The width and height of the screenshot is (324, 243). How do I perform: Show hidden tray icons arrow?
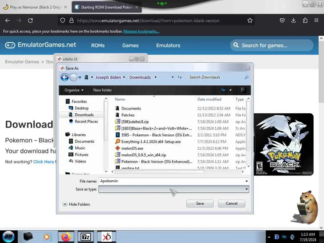269,237
